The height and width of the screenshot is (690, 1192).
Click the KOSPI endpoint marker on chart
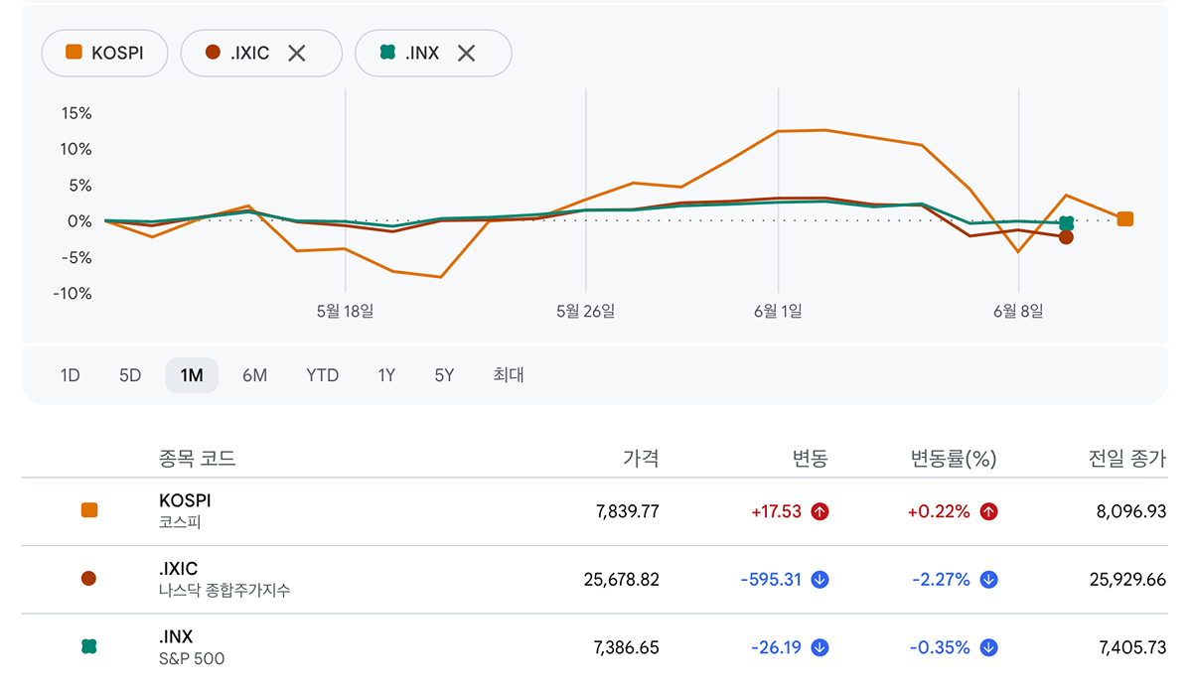click(x=1124, y=219)
